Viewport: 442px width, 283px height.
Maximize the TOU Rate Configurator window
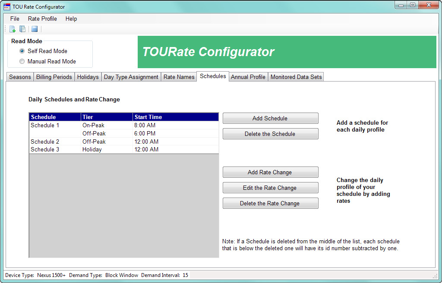(413, 5)
